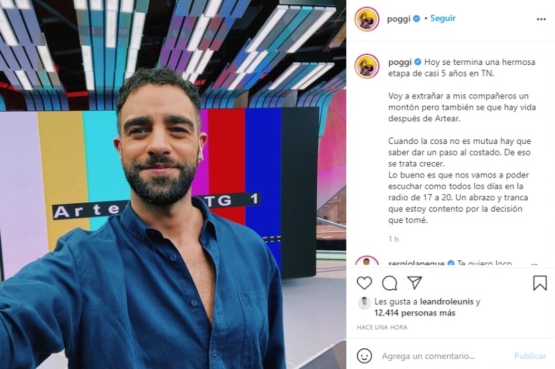Viewport: 555px width, 369px height.
Task: Open comments with the speech bubble icon
Action: click(x=390, y=283)
